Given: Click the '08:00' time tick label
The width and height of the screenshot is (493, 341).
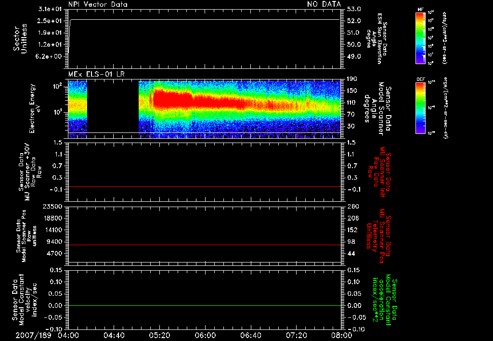Looking at the screenshot, I should click(341, 335).
